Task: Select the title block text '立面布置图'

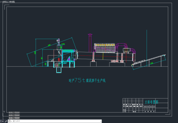Action: coord(151,102)
